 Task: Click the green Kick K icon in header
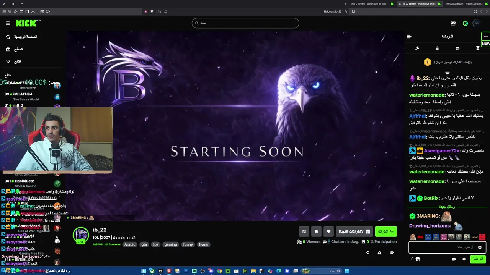465,23
